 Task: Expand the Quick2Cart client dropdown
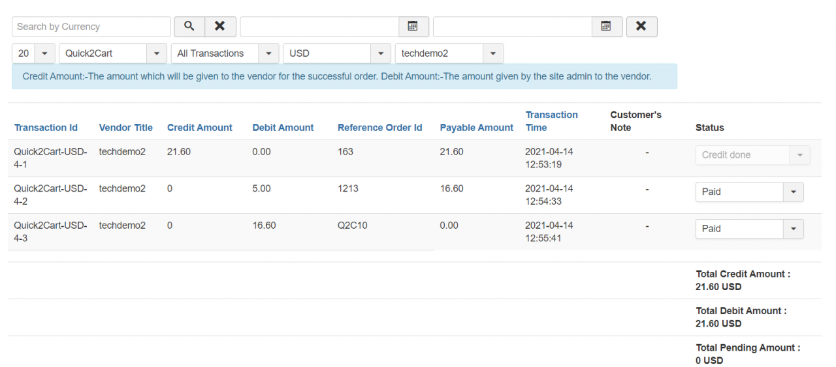(x=112, y=53)
